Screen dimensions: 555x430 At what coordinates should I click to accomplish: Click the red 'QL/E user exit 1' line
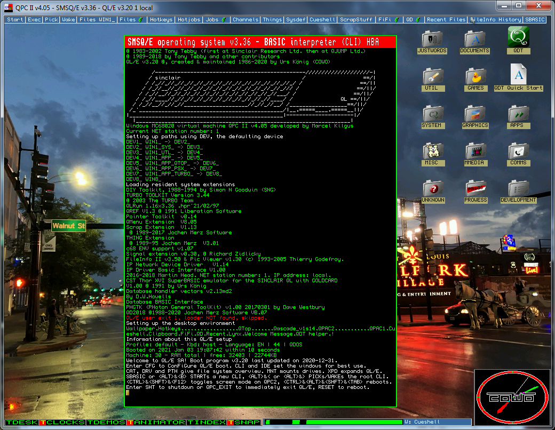click(196, 318)
